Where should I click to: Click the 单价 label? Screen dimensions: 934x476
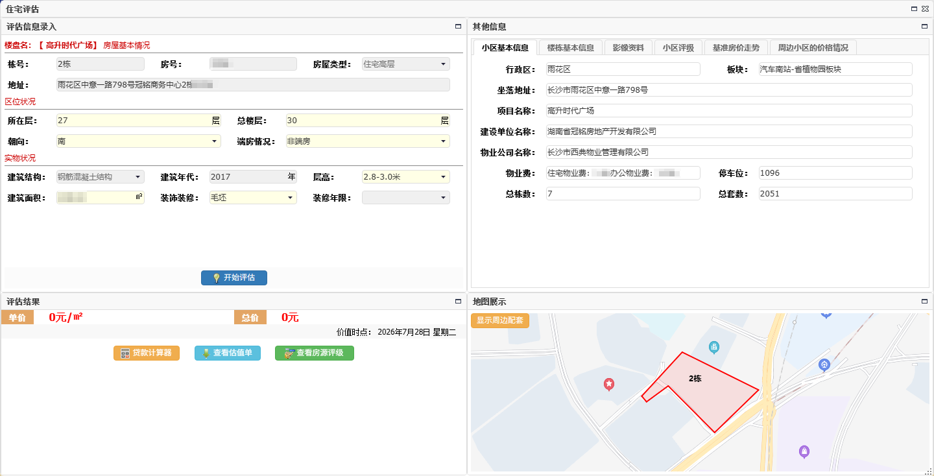point(18,318)
